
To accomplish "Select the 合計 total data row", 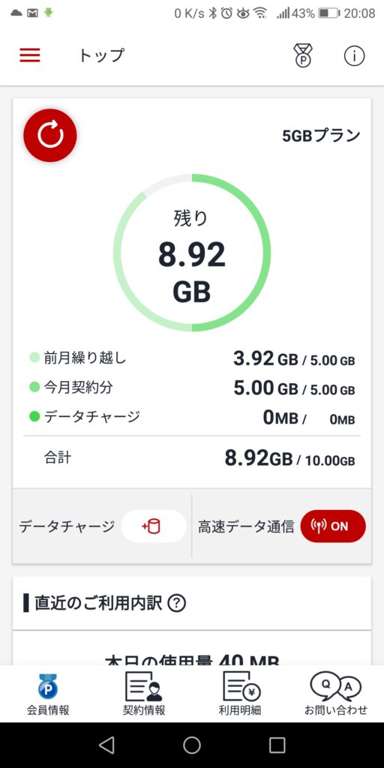I will (x=192, y=458).
